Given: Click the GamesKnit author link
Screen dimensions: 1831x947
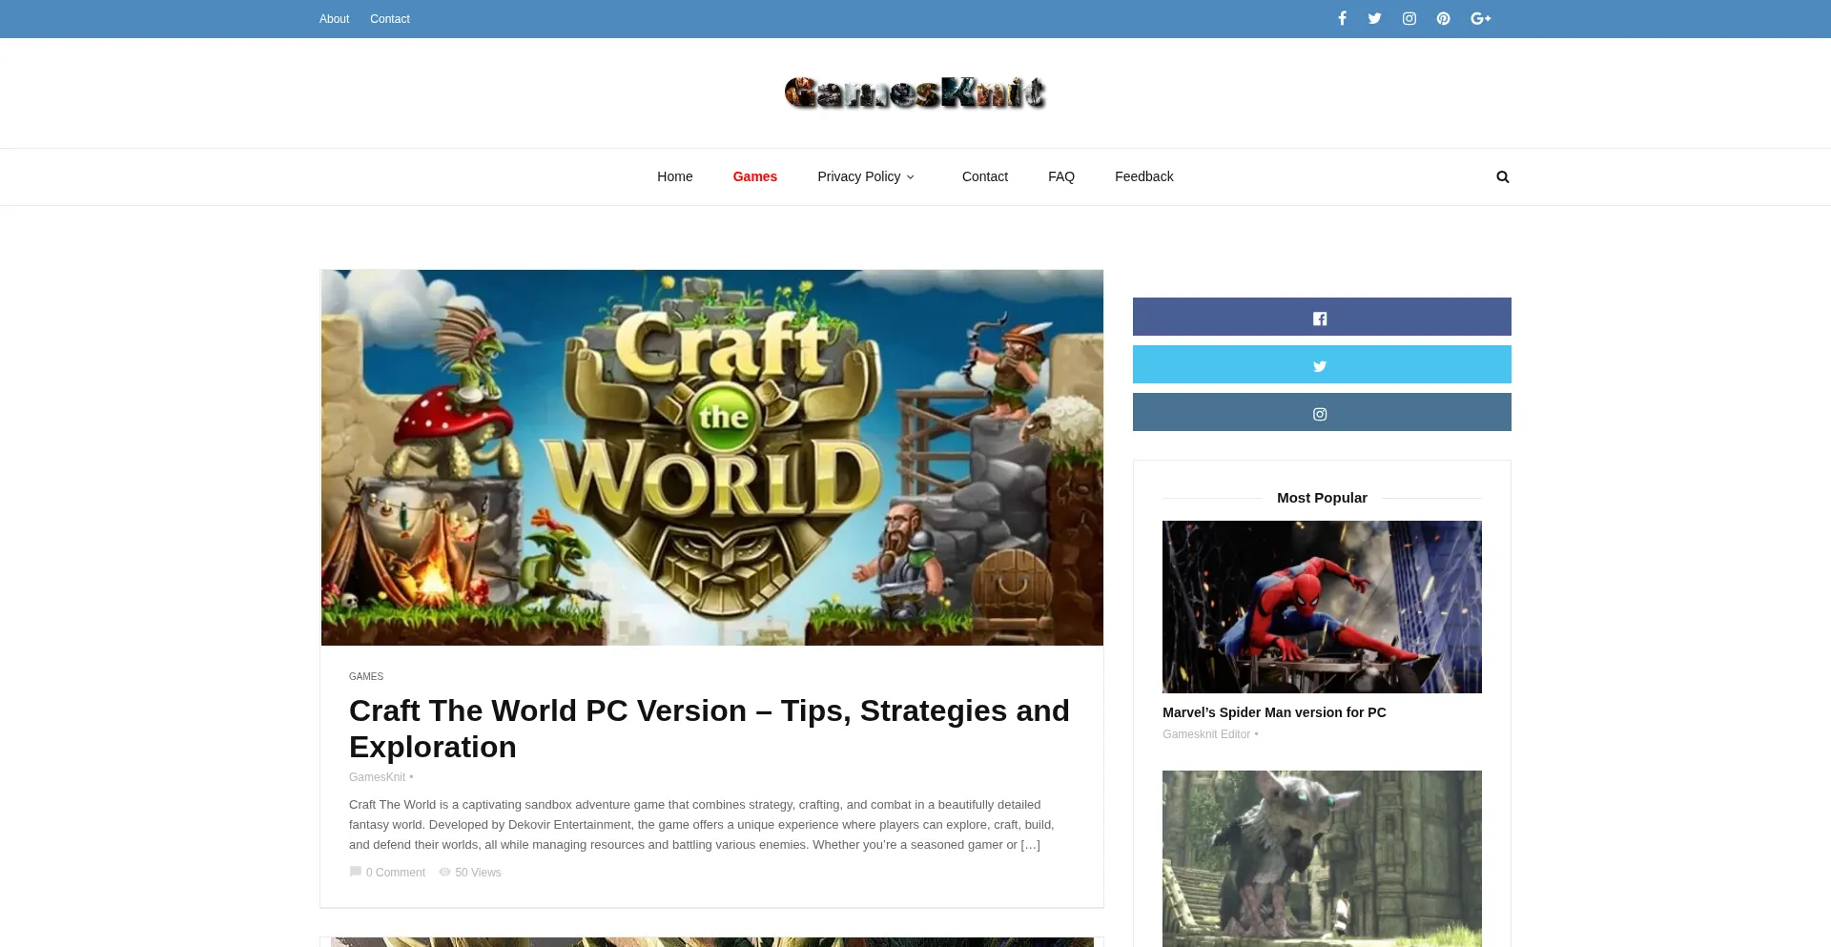Looking at the screenshot, I should coord(377,777).
